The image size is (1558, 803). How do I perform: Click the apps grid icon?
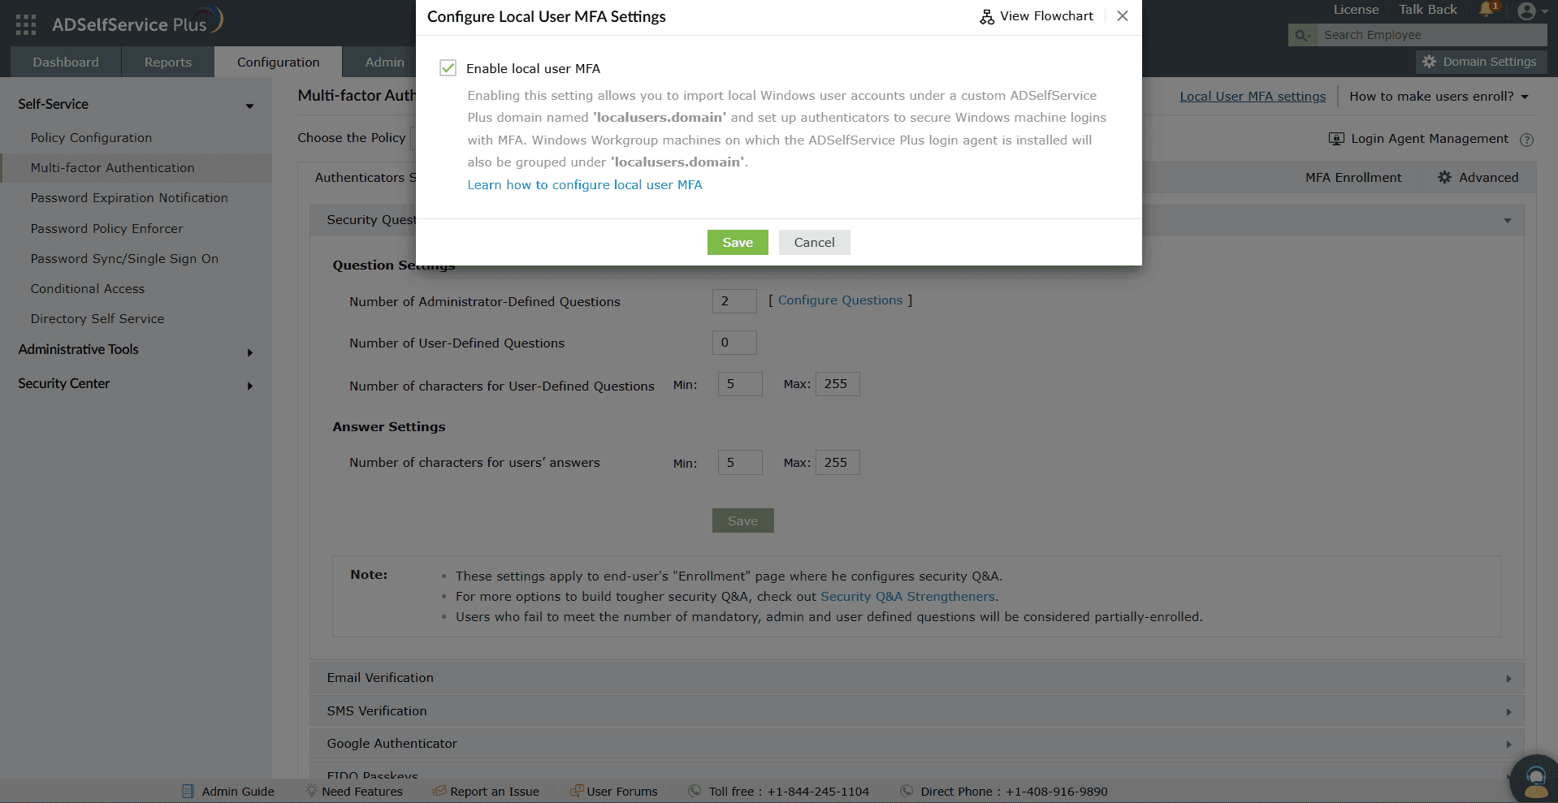25,23
